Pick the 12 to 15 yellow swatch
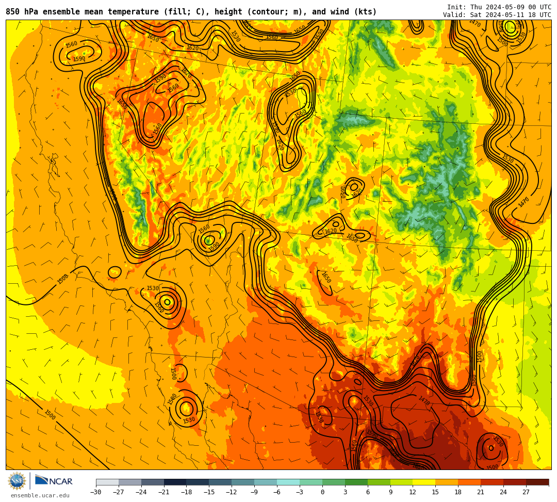Viewport: 557px width, 502px height. (424, 482)
